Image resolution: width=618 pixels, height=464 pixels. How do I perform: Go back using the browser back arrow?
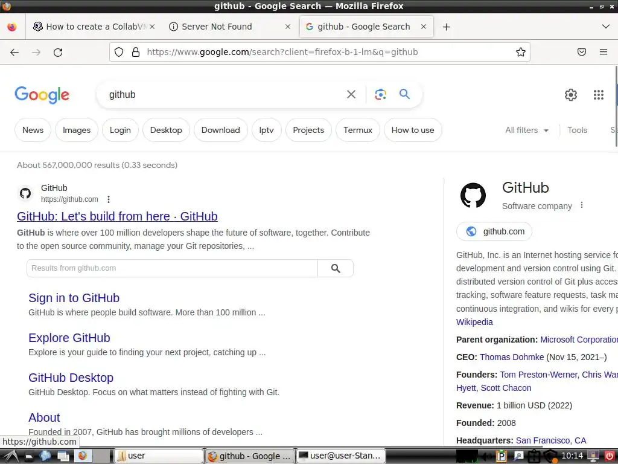coord(14,52)
